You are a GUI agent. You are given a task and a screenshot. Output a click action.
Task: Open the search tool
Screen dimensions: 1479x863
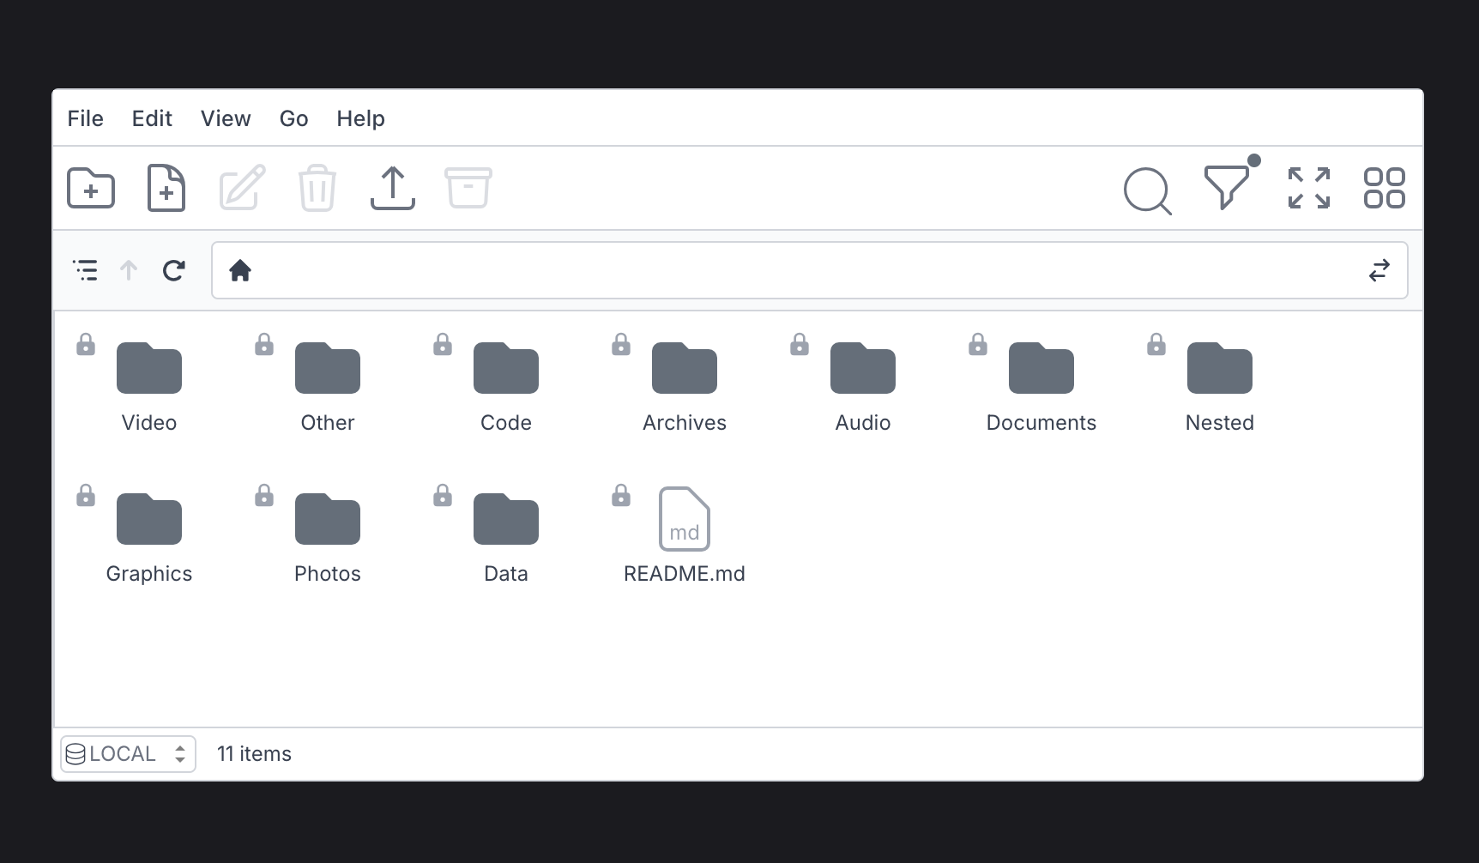tap(1147, 190)
